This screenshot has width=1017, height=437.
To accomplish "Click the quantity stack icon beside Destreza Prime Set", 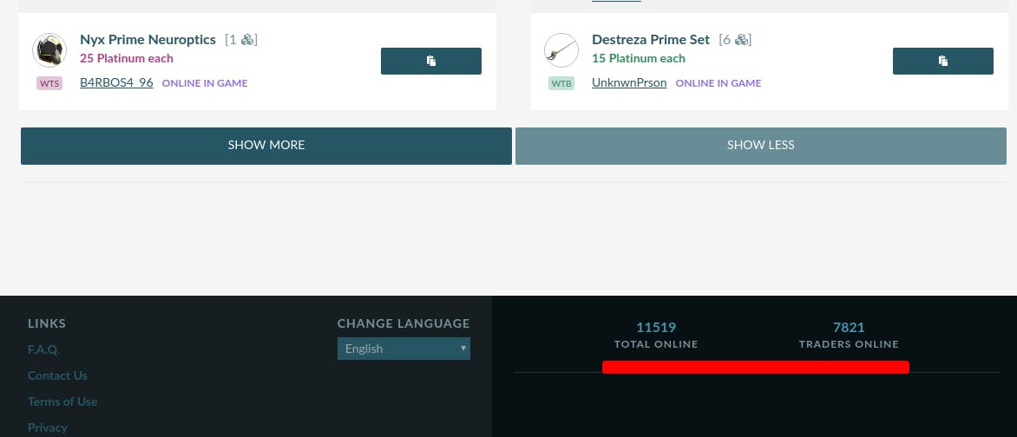I will coord(741,40).
